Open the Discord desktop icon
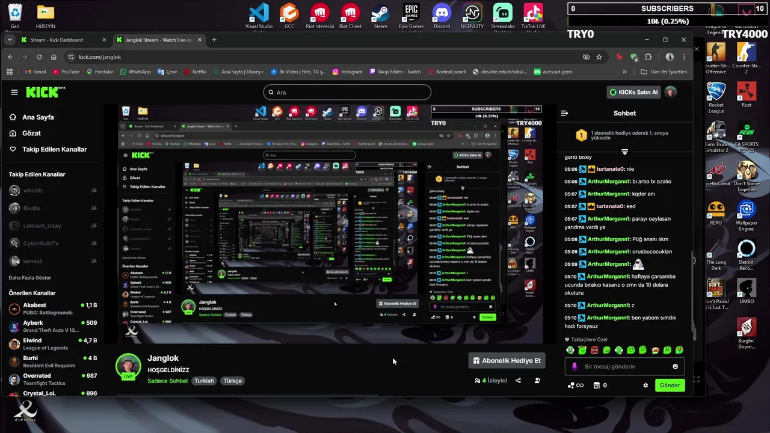The height and width of the screenshot is (433, 770). pyautogui.click(x=442, y=16)
